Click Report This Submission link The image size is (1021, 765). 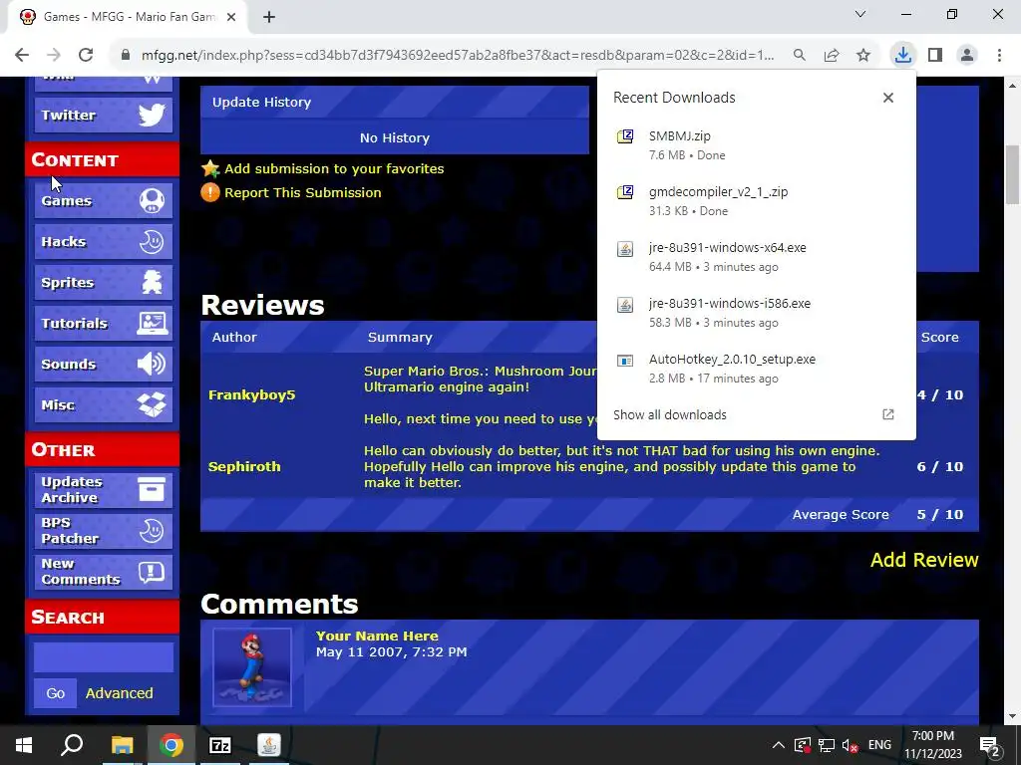(x=303, y=192)
